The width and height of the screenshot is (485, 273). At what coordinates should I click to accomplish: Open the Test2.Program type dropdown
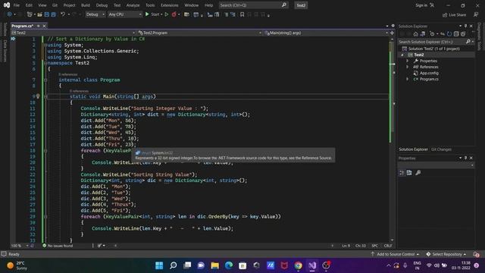(199, 33)
